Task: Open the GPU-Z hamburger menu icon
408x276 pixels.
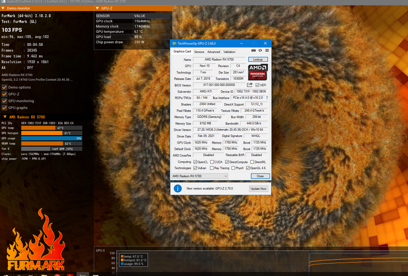Action: coord(267,51)
